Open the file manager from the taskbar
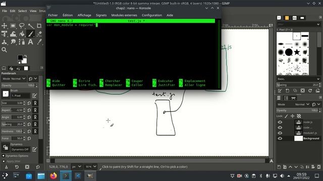Screen dimensions: 323x181 tap(41, 176)
